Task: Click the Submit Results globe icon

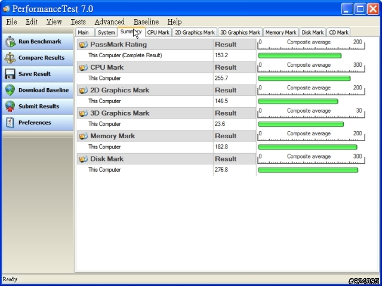Action: tap(10, 106)
